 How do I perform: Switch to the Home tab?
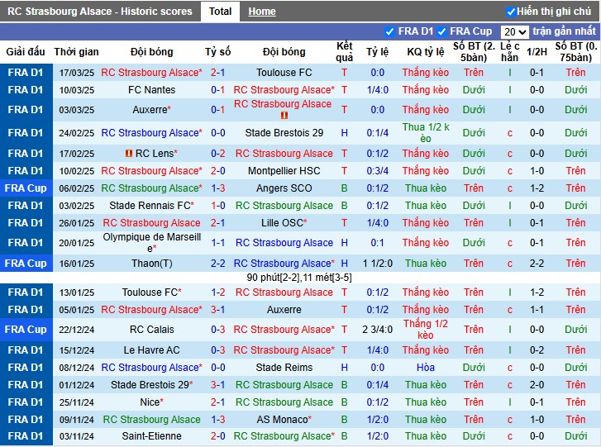(x=262, y=12)
